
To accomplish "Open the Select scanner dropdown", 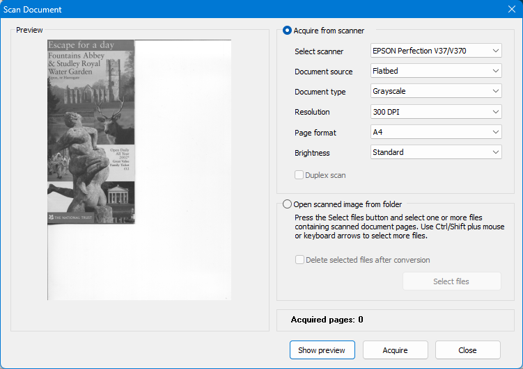I will (x=436, y=51).
